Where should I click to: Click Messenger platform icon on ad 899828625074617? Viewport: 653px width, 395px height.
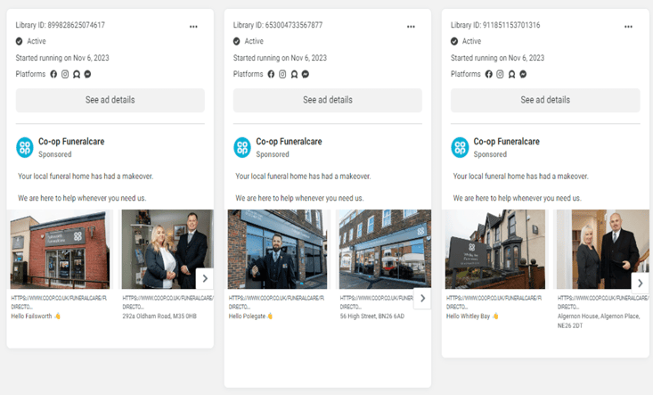(x=87, y=74)
